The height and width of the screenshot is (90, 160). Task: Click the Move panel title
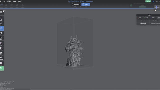tap(149, 15)
